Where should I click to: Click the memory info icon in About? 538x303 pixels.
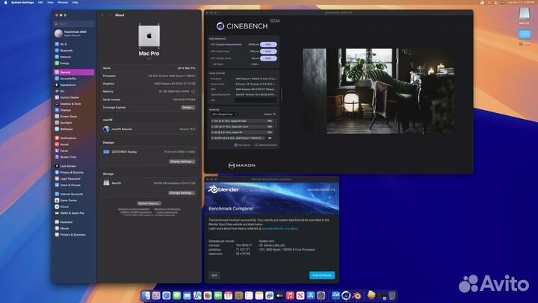[194, 92]
